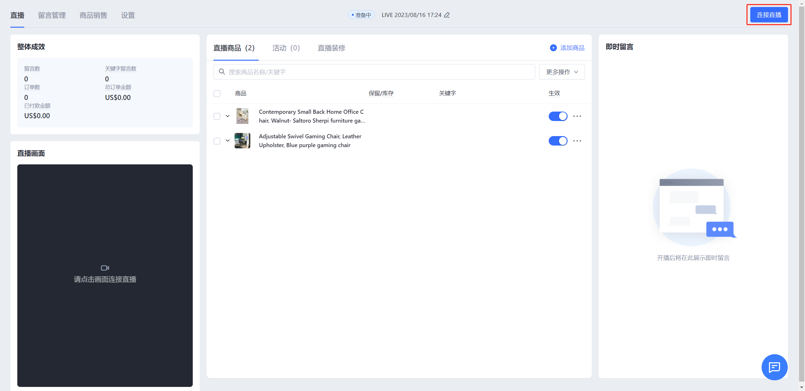Disable the Adjustable Swivel Gaming Chair toggle
This screenshot has width=805, height=391.
[558, 141]
